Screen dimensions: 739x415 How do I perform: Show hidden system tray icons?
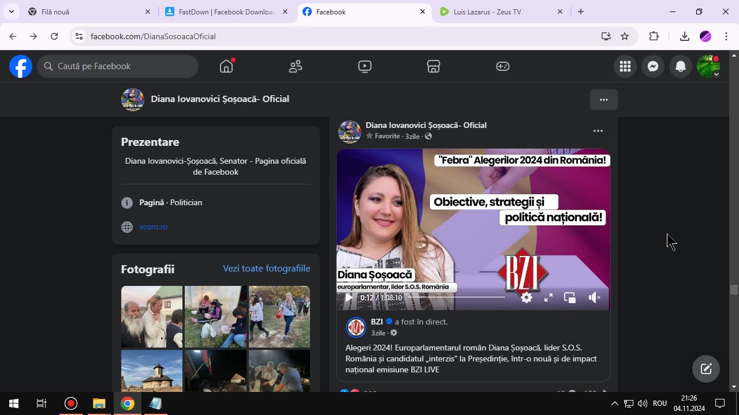pyautogui.click(x=614, y=403)
